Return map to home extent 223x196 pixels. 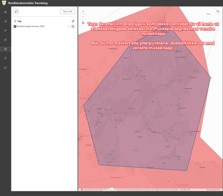pos(83,23)
